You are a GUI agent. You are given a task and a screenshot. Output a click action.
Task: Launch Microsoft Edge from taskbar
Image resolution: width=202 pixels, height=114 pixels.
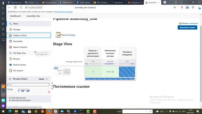[x=10, y=111]
